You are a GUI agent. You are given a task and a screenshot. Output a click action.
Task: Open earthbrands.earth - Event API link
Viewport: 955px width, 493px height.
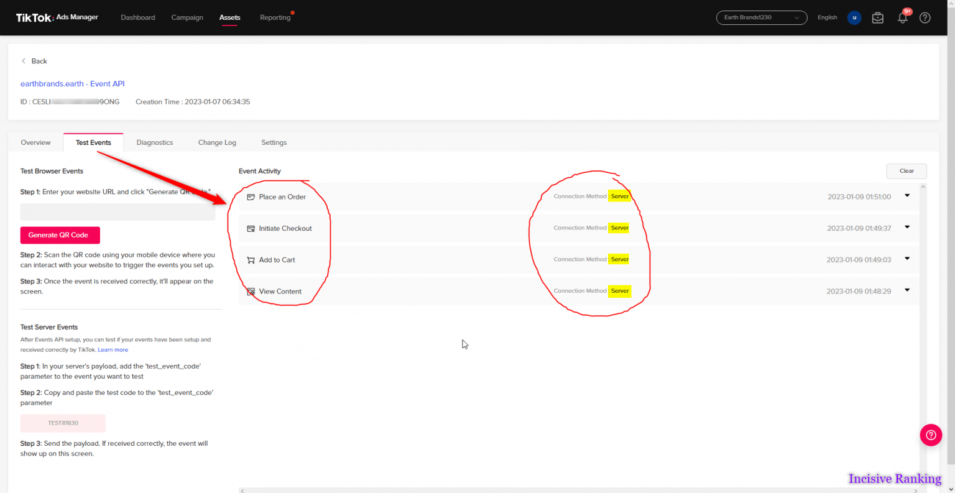72,84
